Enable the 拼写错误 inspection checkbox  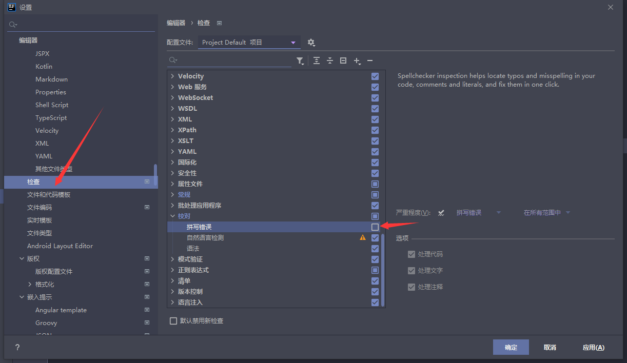[375, 227]
